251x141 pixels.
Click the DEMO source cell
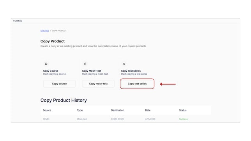coord(46,119)
